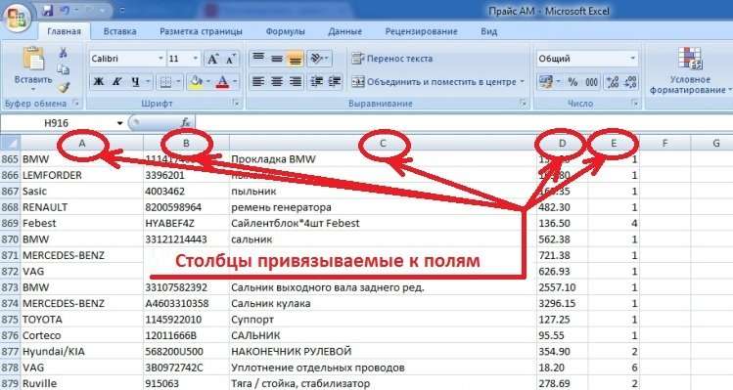Open Customize Quick Access Toolbar arrow
This screenshot has height=390, width=733.
[122, 10]
